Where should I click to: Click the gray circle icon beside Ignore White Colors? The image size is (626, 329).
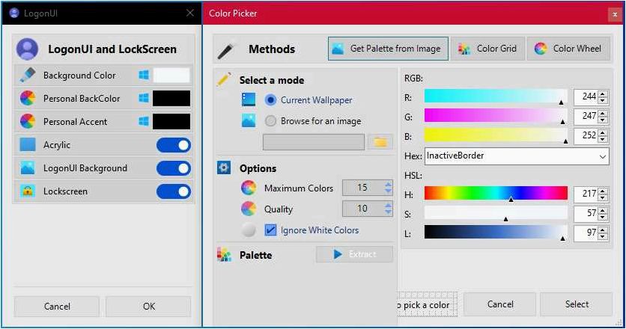tap(249, 230)
